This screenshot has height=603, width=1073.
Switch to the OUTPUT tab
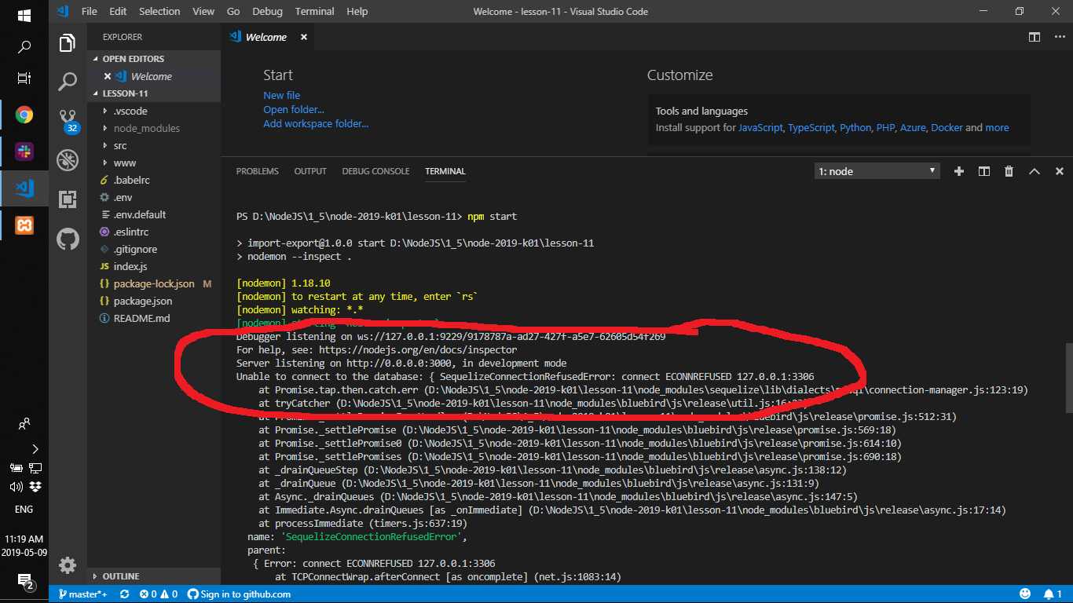click(x=310, y=171)
